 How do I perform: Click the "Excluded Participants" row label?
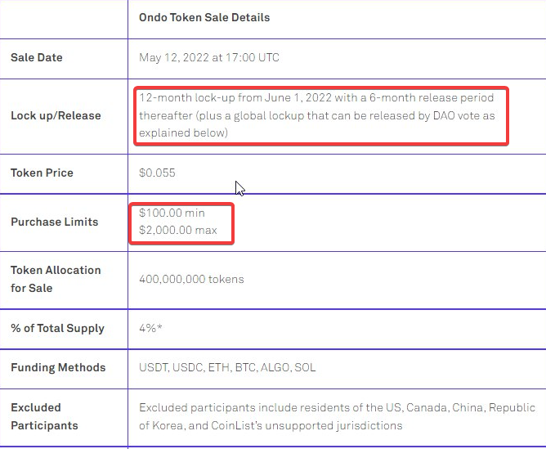44,416
